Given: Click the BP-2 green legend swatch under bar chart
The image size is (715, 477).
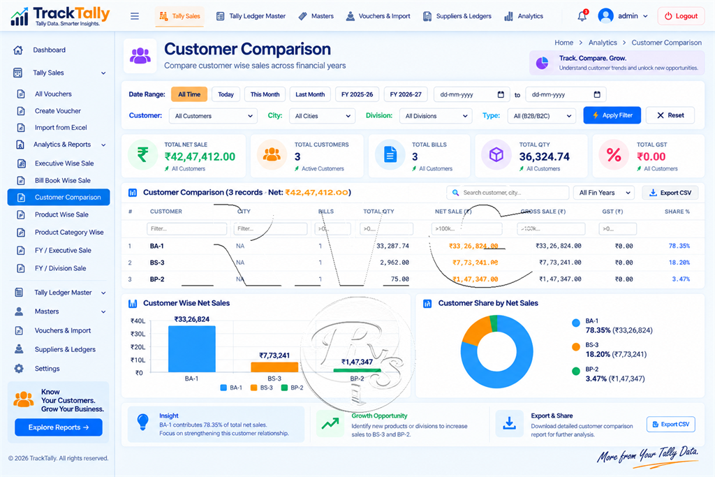Looking at the screenshot, I should pyautogui.click(x=285, y=388).
